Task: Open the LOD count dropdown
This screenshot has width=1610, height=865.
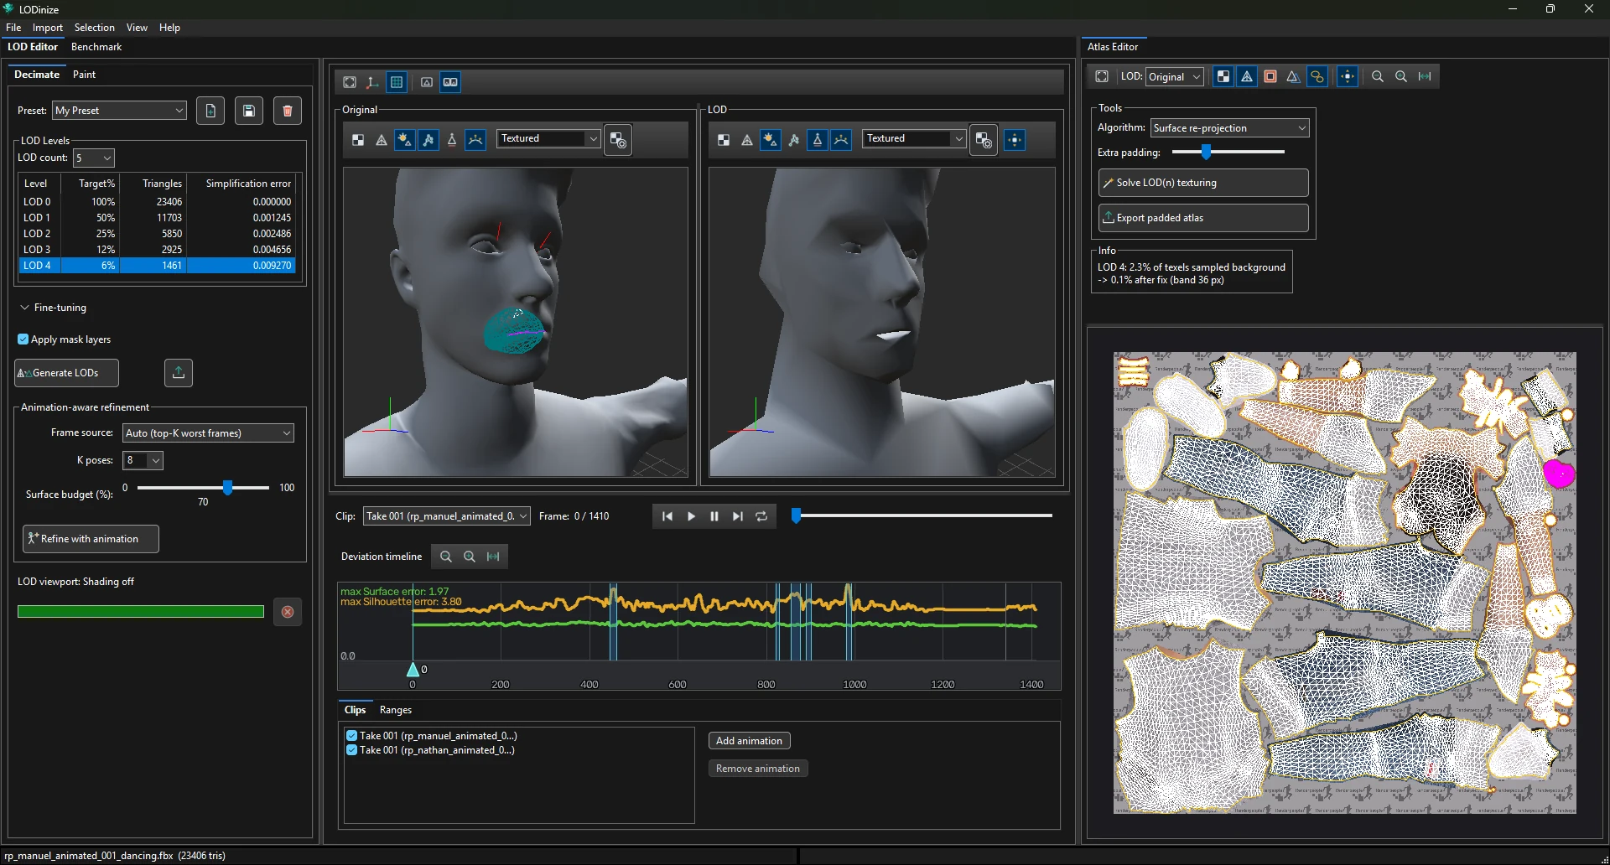Action: 94,158
